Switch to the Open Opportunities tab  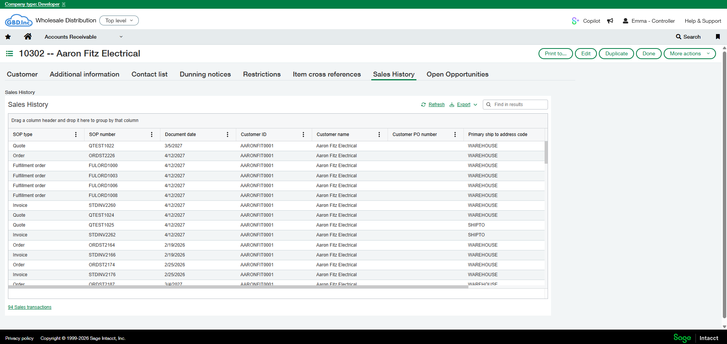[457, 74]
